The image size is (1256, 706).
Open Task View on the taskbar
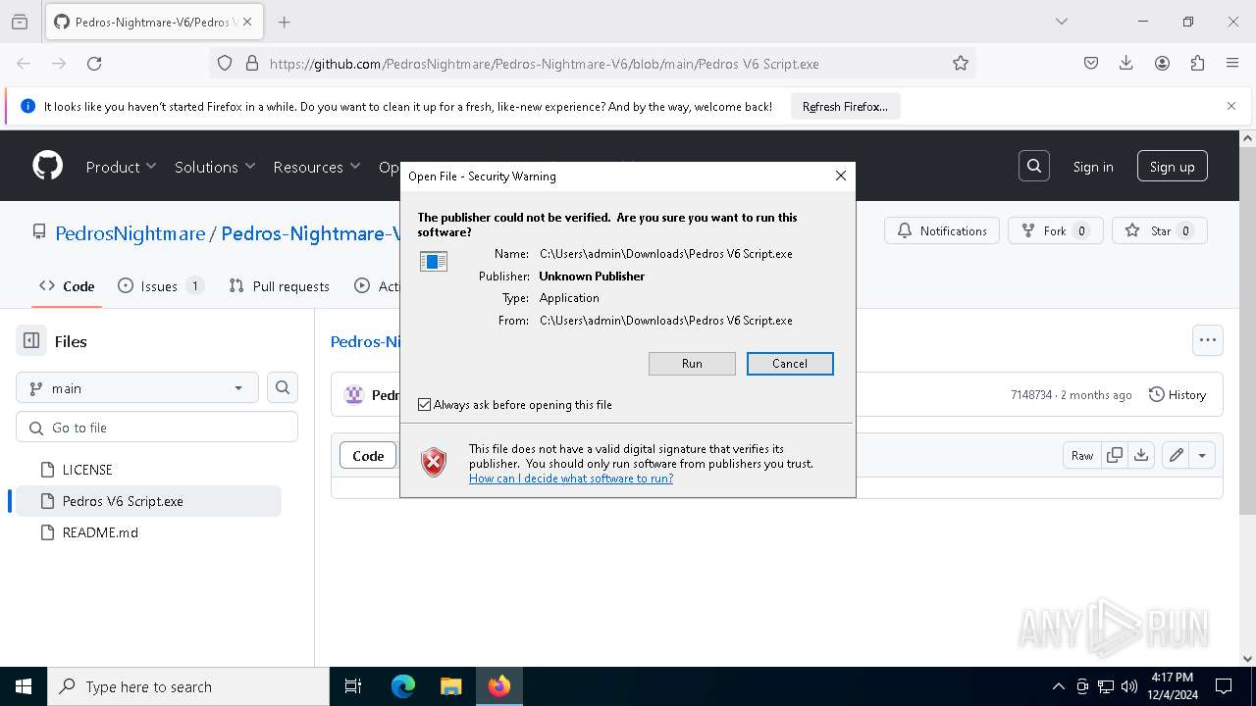click(354, 686)
